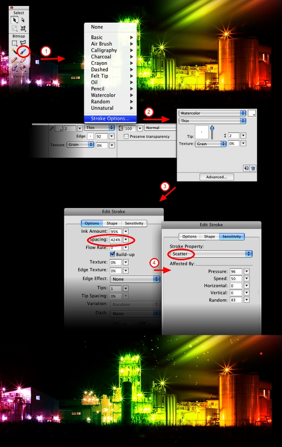Screen dimensions: 282x447
Task: Select the Magic Wand tool
Action: click(14, 52)
